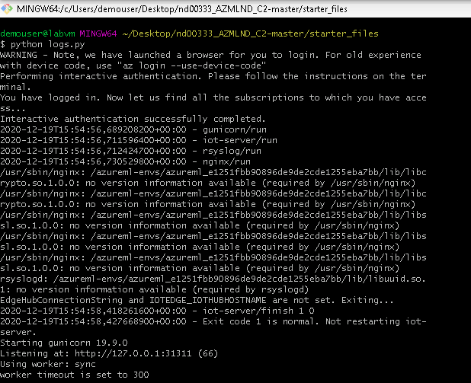Screen dimensions: 471x383
Task: Click the 'rsyslogd: /azureml-envs' line
Action: pyautogui.click(x=213, y=279)
